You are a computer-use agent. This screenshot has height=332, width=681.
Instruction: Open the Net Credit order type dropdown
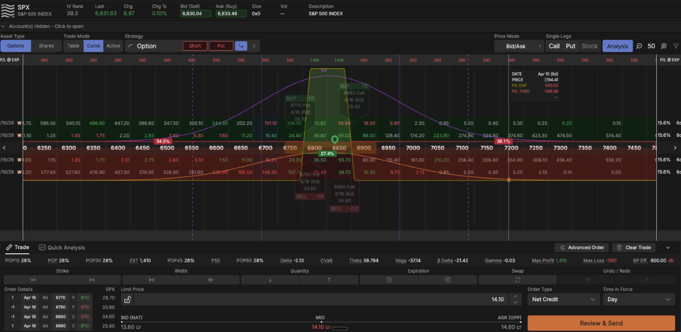pyautogui.click(x=563, y=299)
